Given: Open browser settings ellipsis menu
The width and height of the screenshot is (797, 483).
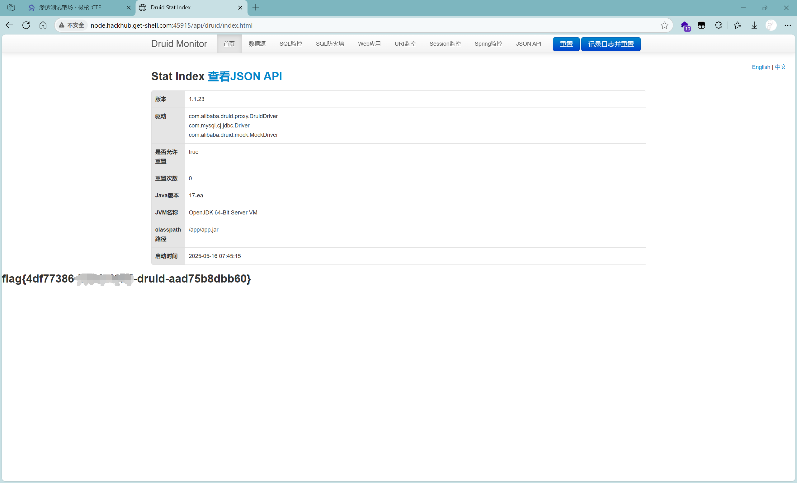Looking at the screenshot, I should (x=788, y=25).
